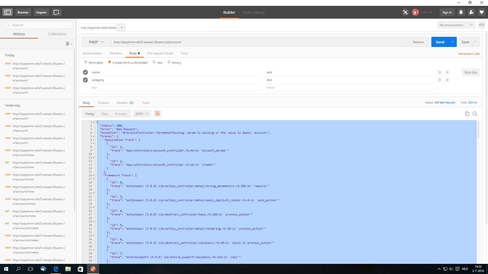The image size is (488, 274).
Task: Open Microsoft Edge from taskbar
Action: click(x=56, y=269)
